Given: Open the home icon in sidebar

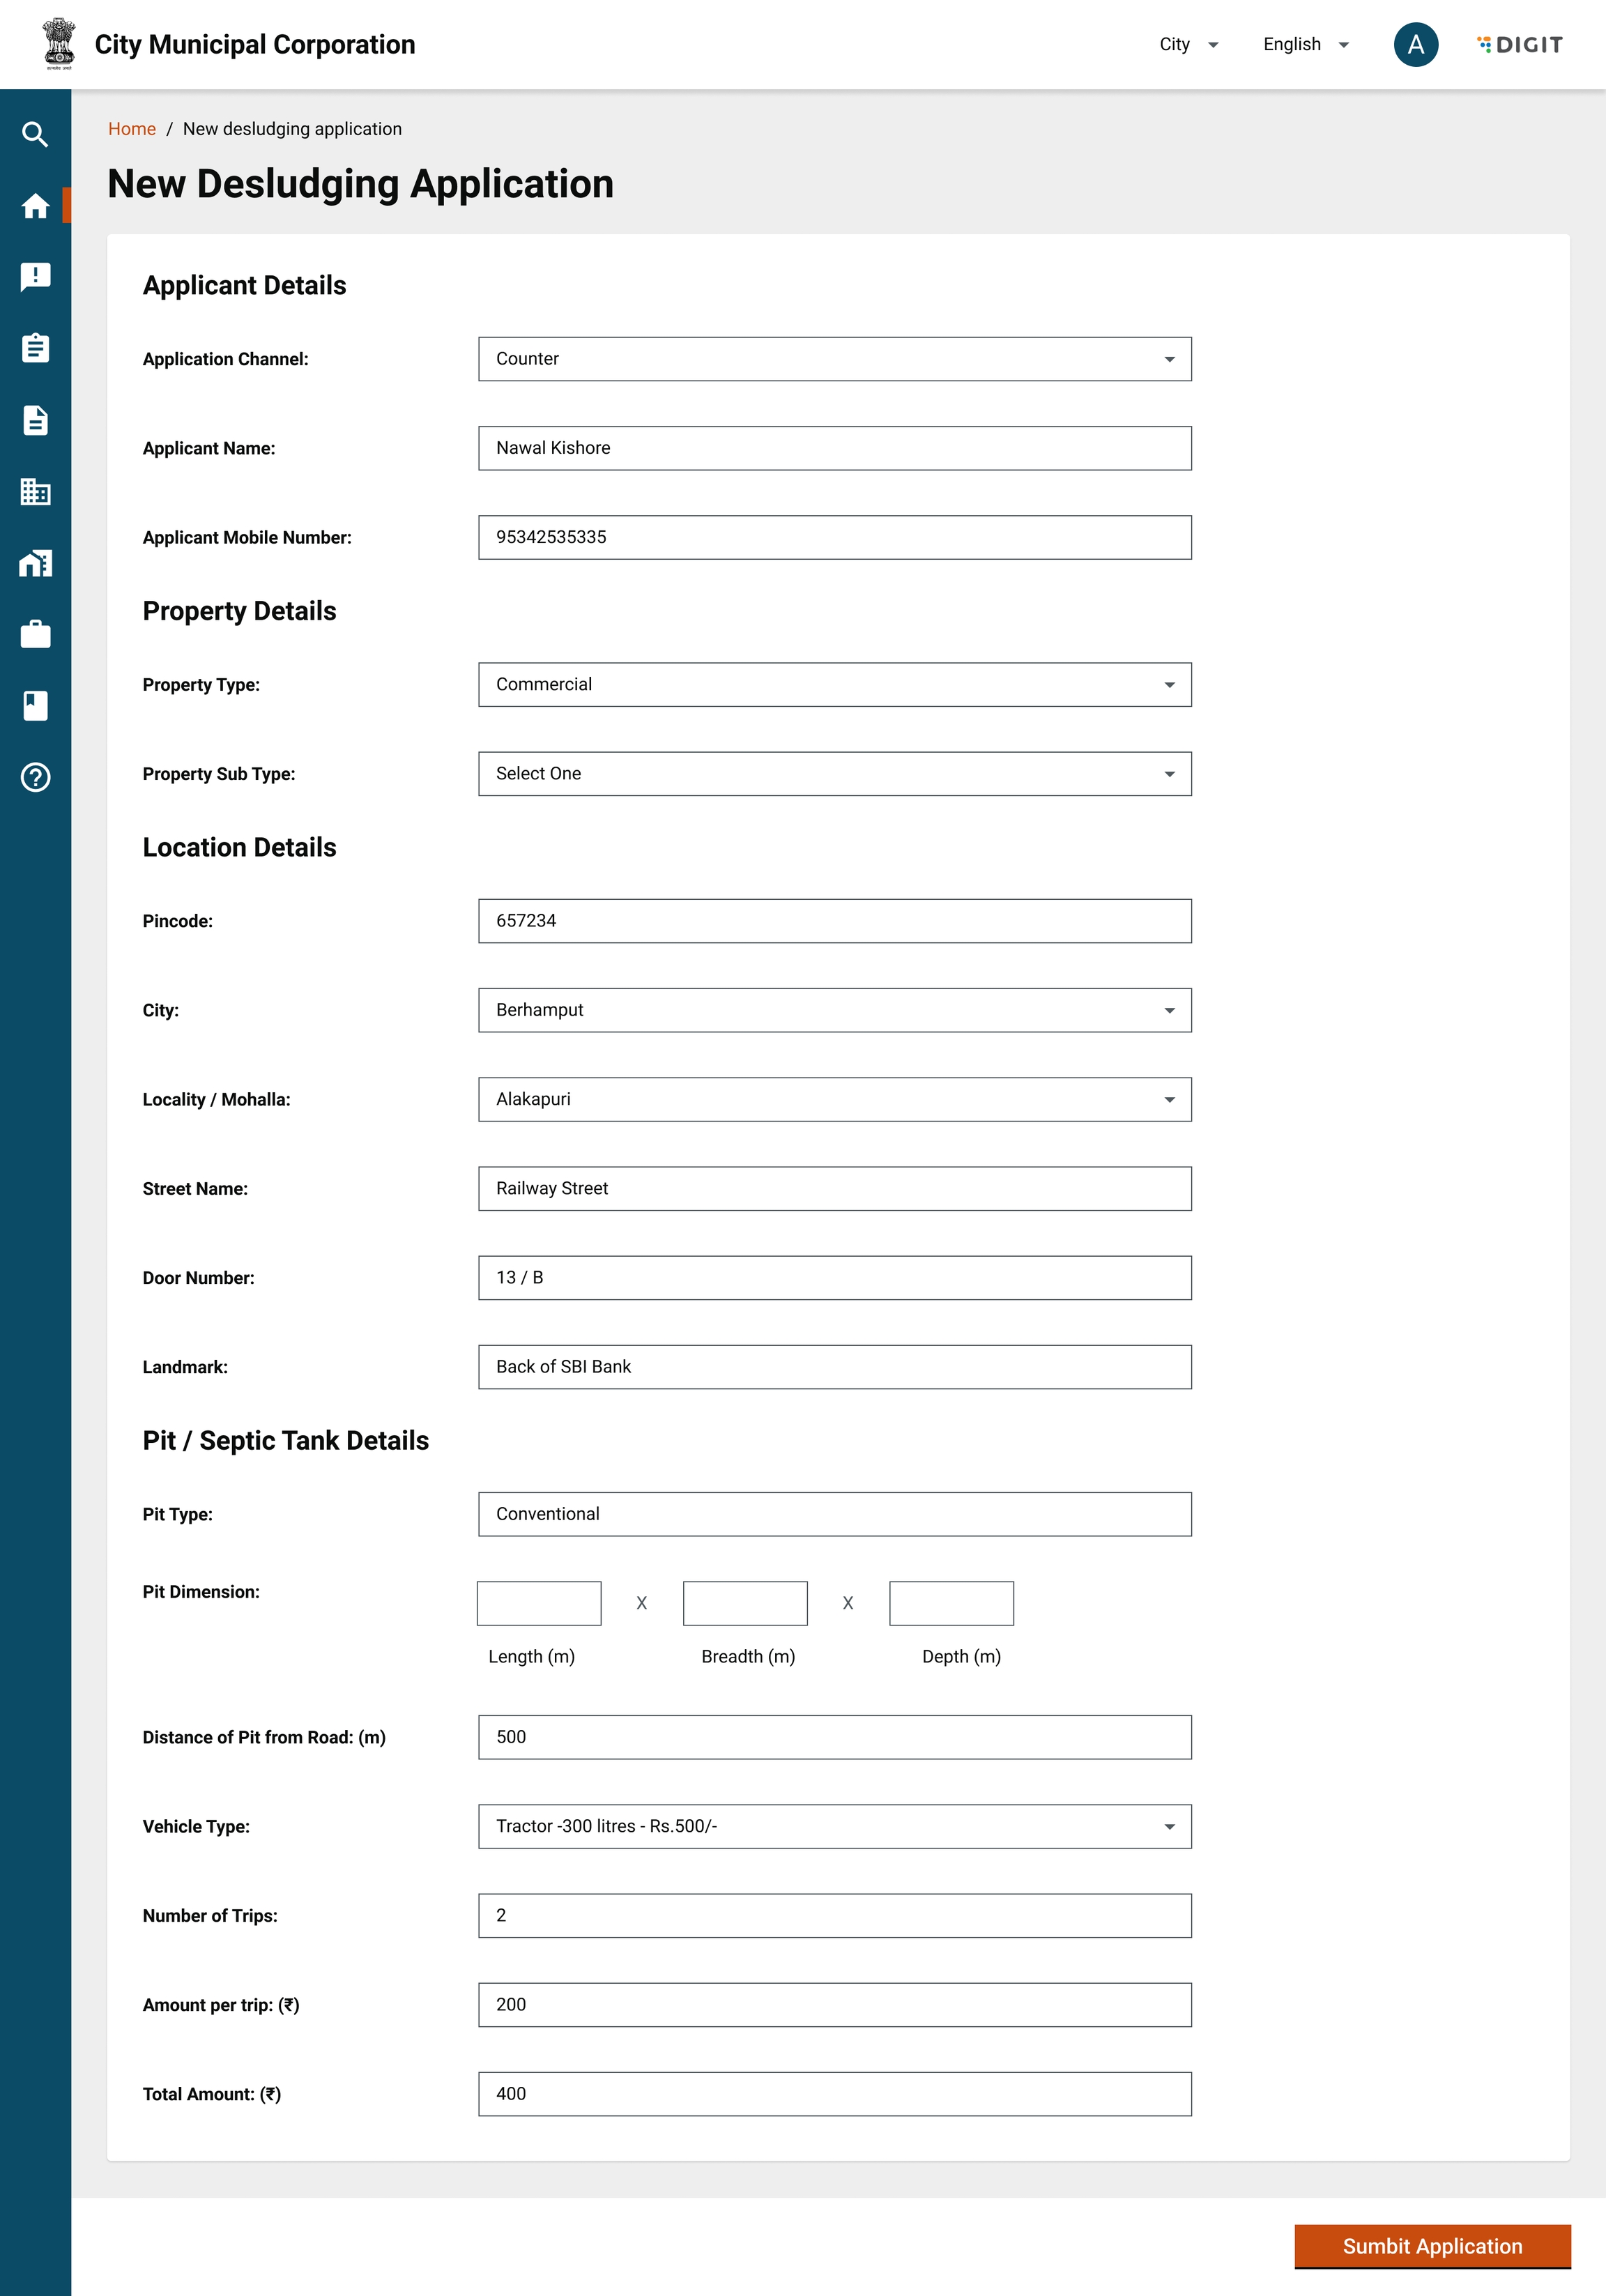Looking at the screenshot, I should [35, 206].
